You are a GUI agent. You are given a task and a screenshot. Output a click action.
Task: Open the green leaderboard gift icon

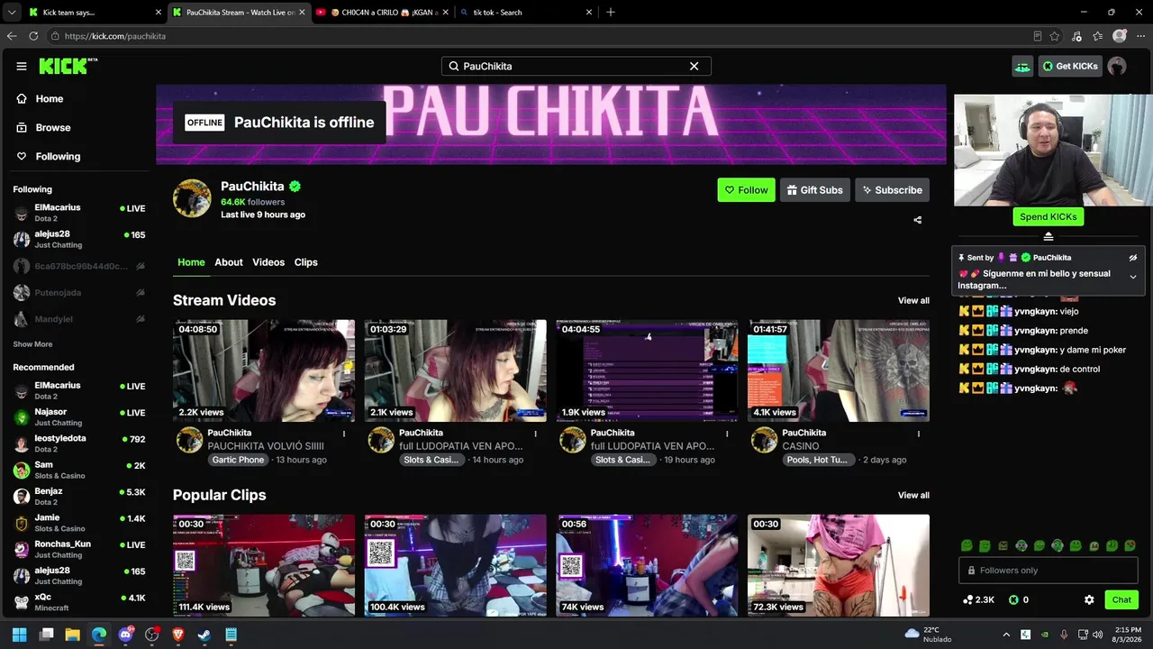pyautogui.click(x=1022, y=66)
